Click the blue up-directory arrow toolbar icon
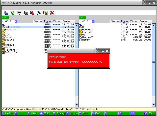The width and height of the screenshot is (157, 116). (x=6, y=12)
